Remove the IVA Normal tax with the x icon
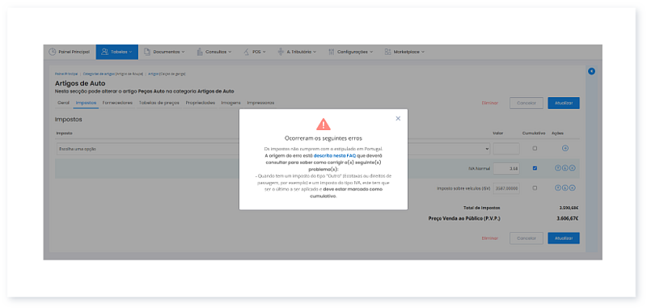The width and height of the screenshot is (647, 308). 573,168
